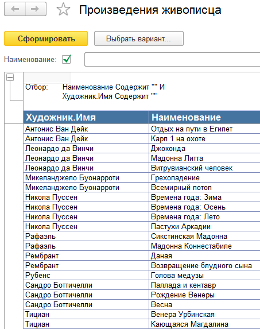Open Выбрать вариант... dialog
The image size is (260, 329).
(139, 38)
